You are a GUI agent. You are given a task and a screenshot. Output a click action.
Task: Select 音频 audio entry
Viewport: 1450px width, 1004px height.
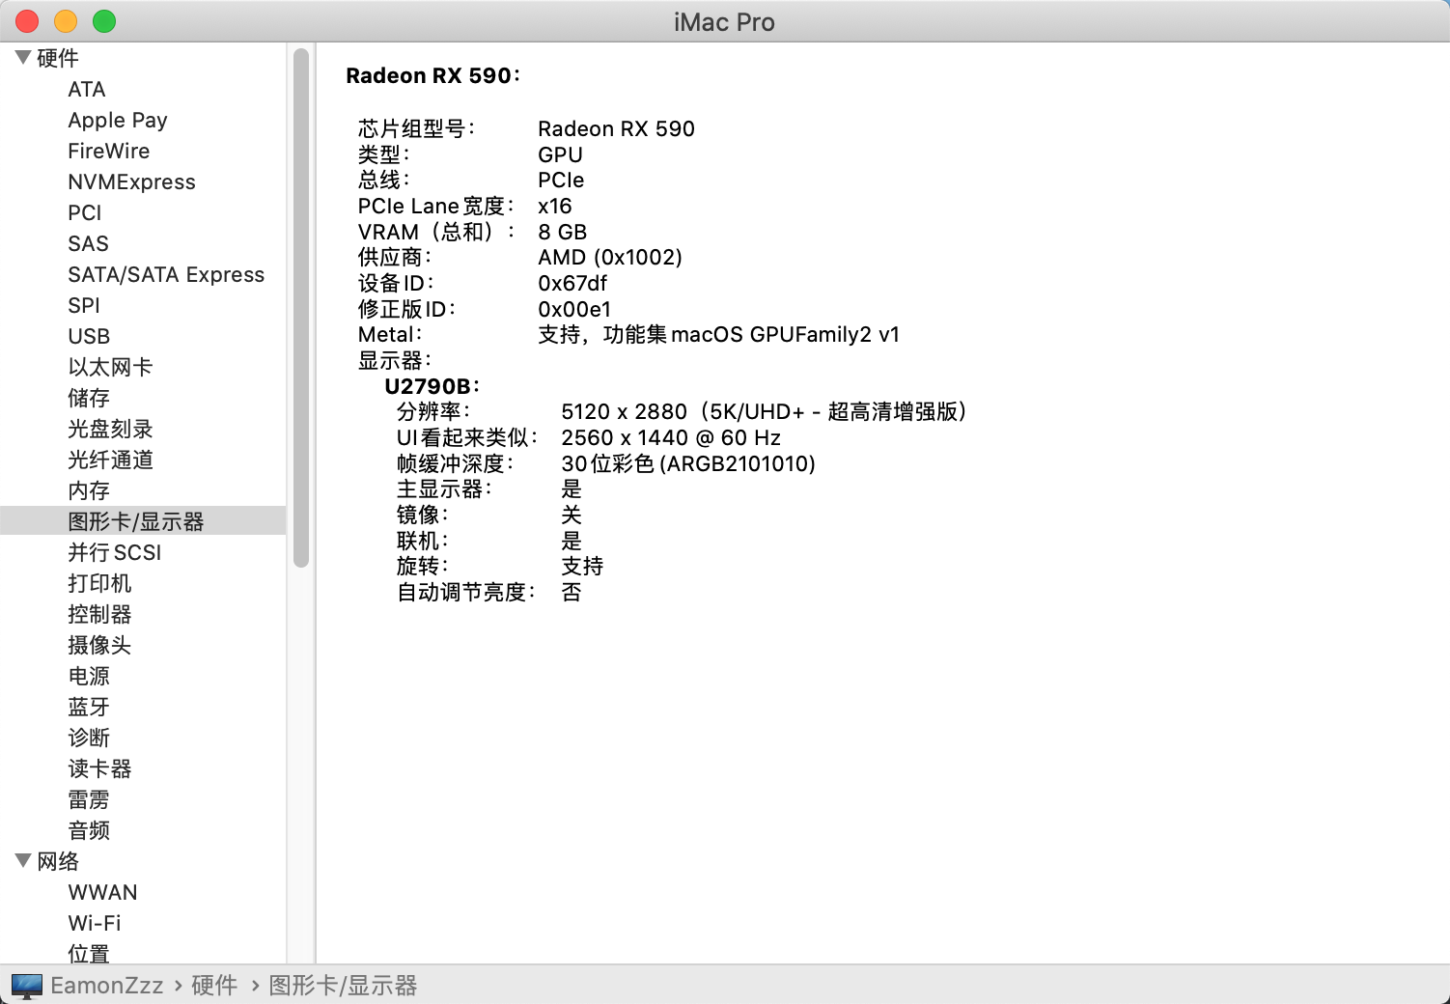89,830
